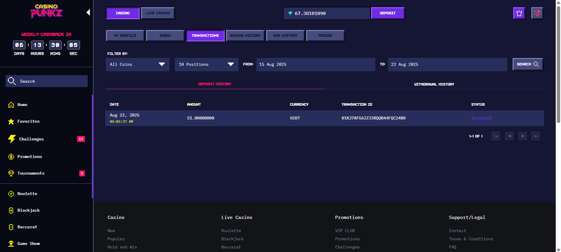Switch to the Live Casino tab
The height and width of the screenshot is (252, 561).
pyautogui.click(x=158, y=13)
